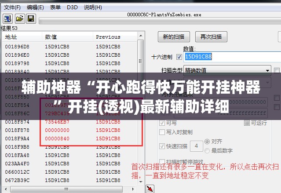
Task: Select address row 0018F874
Action: [x=69, y=122]
